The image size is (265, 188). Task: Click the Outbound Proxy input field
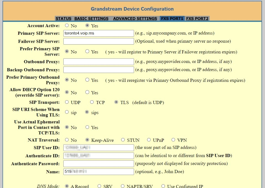pos(99,62)
